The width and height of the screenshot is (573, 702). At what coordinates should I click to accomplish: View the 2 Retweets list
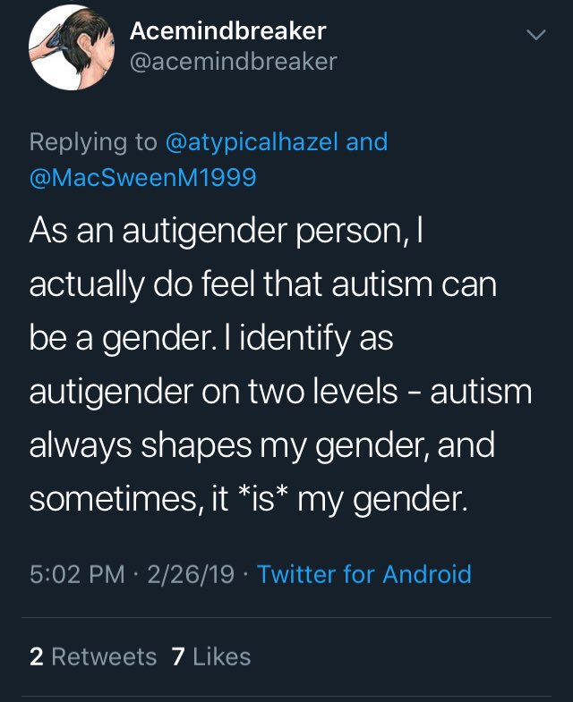tap(93, 656)
